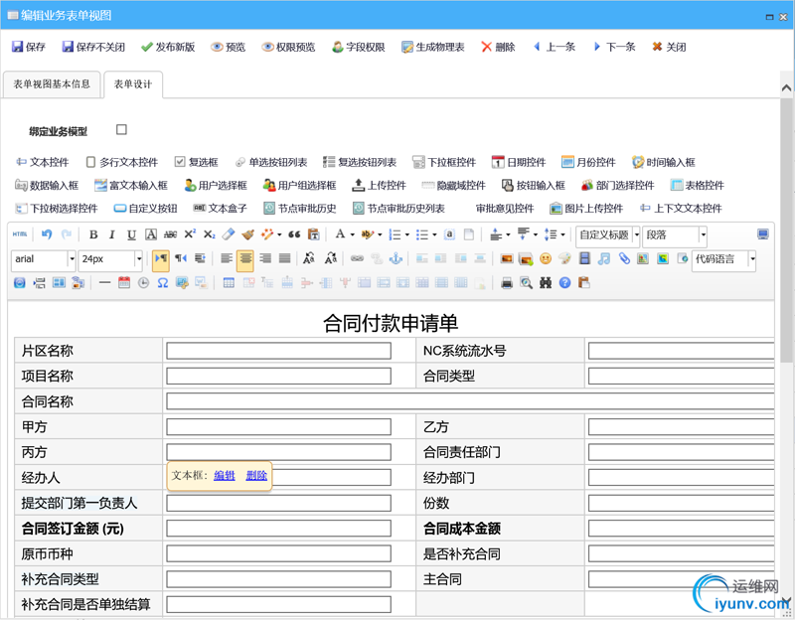Image resolution: width=795 pixels, height=620 pixels.
Task: Insert 复选框 checkbox control
Action: point(196,162)
